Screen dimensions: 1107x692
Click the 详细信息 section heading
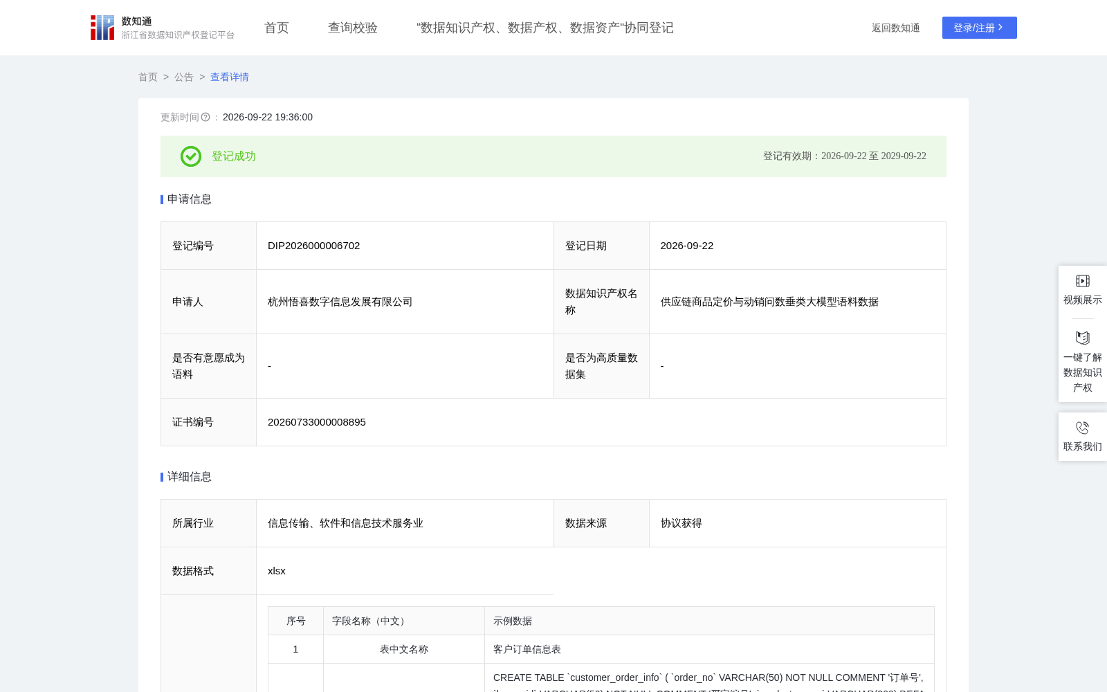tap(190, 477)
